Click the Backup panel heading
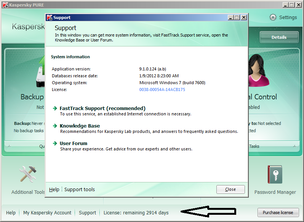The height and width of the screenshot is (222, 304). coord(32,97)
